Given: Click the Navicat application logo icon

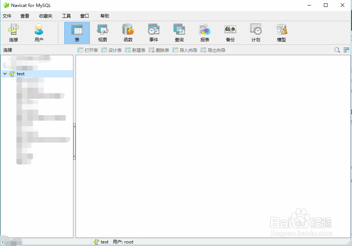Looking at the screenshot, I should click(x=6, y=5).
